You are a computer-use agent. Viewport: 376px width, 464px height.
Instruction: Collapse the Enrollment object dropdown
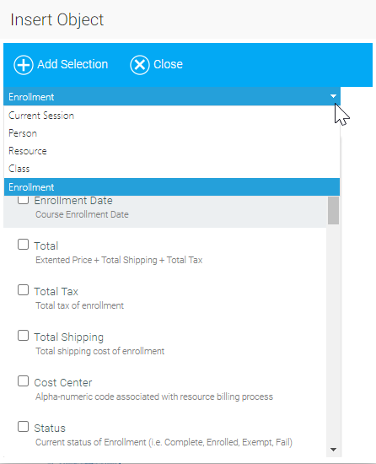pos(172,96)
